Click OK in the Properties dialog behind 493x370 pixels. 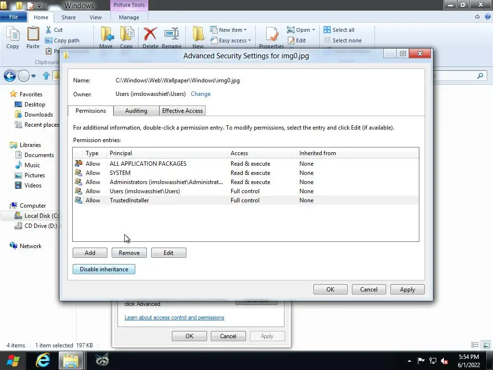[189, 336]
